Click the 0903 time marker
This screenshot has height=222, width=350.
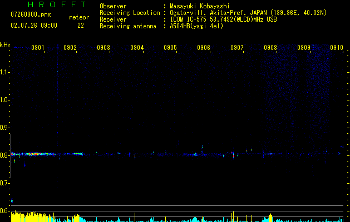point(103,48)
